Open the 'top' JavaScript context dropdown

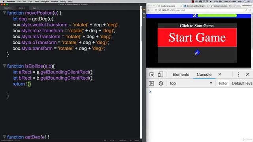191,83
